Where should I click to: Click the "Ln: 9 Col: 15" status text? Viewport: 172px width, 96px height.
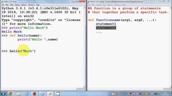[81, 89]
